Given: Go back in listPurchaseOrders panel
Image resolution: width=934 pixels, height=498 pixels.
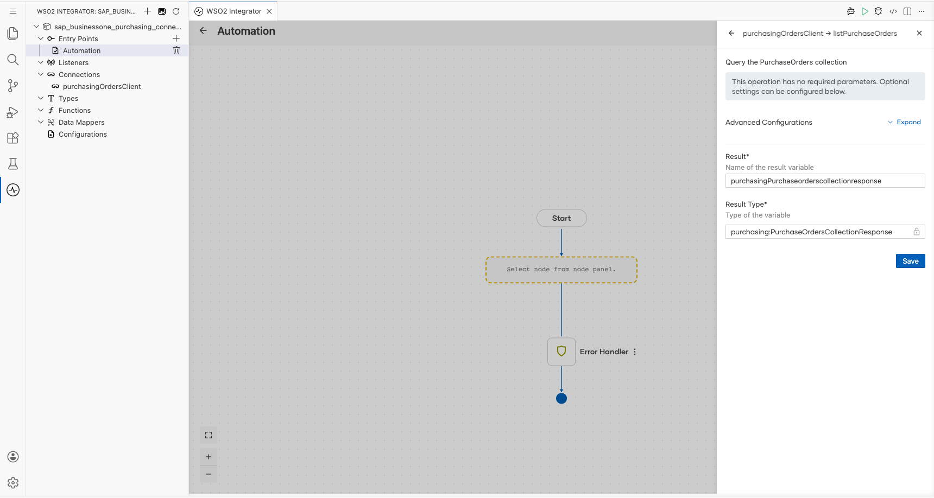Looking at the screenshot, I should pos(731,33).
